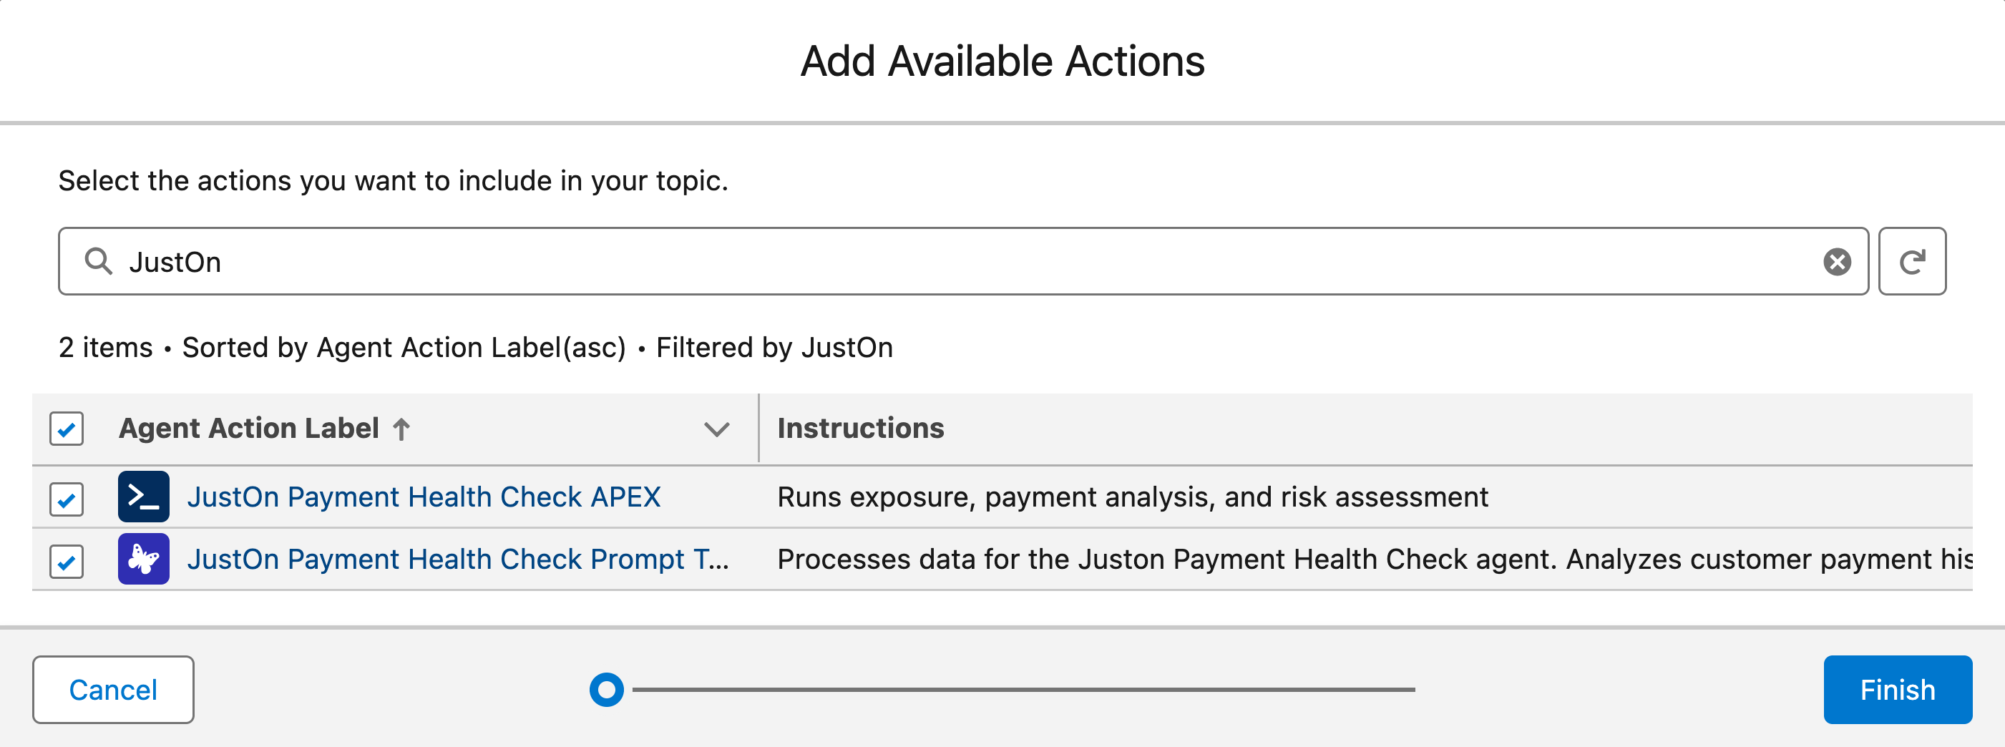
Task: Click the wizard progress indicator dot
Action: tap(608, 690)
